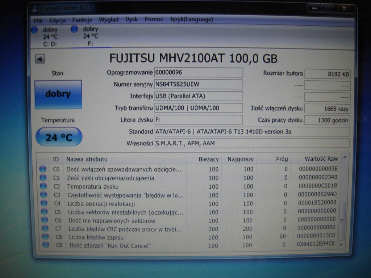The image size is (371, 278).
Task: Click the status orb of attribute C1
Action: pos(43,177)
